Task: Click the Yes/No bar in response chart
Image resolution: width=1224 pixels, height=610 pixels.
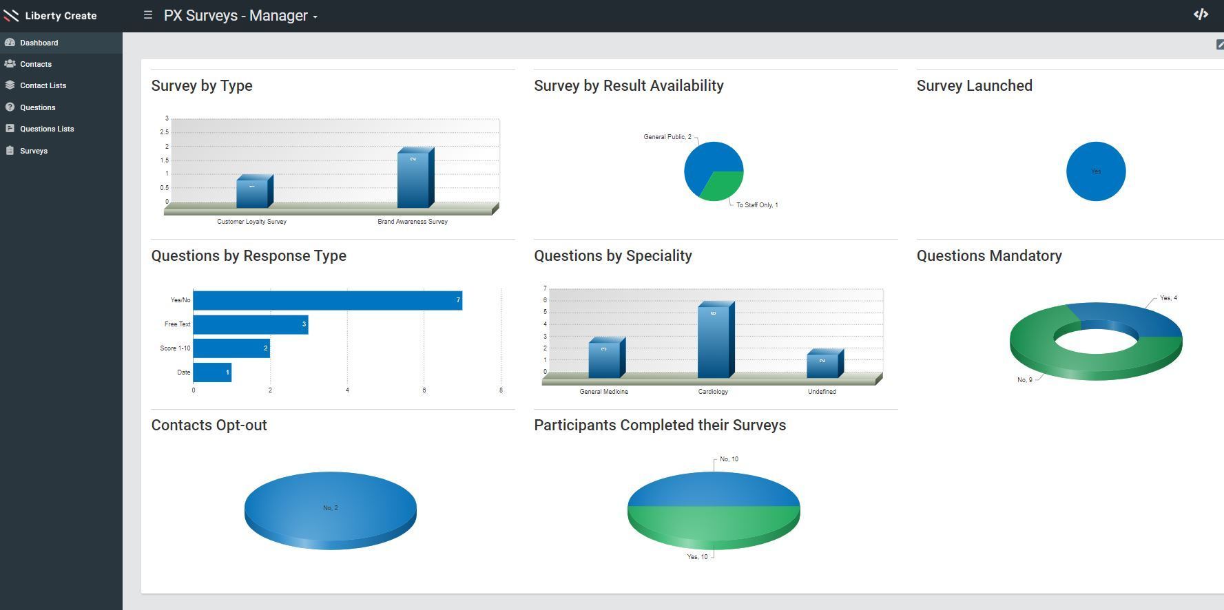Action: coord(327,300)
